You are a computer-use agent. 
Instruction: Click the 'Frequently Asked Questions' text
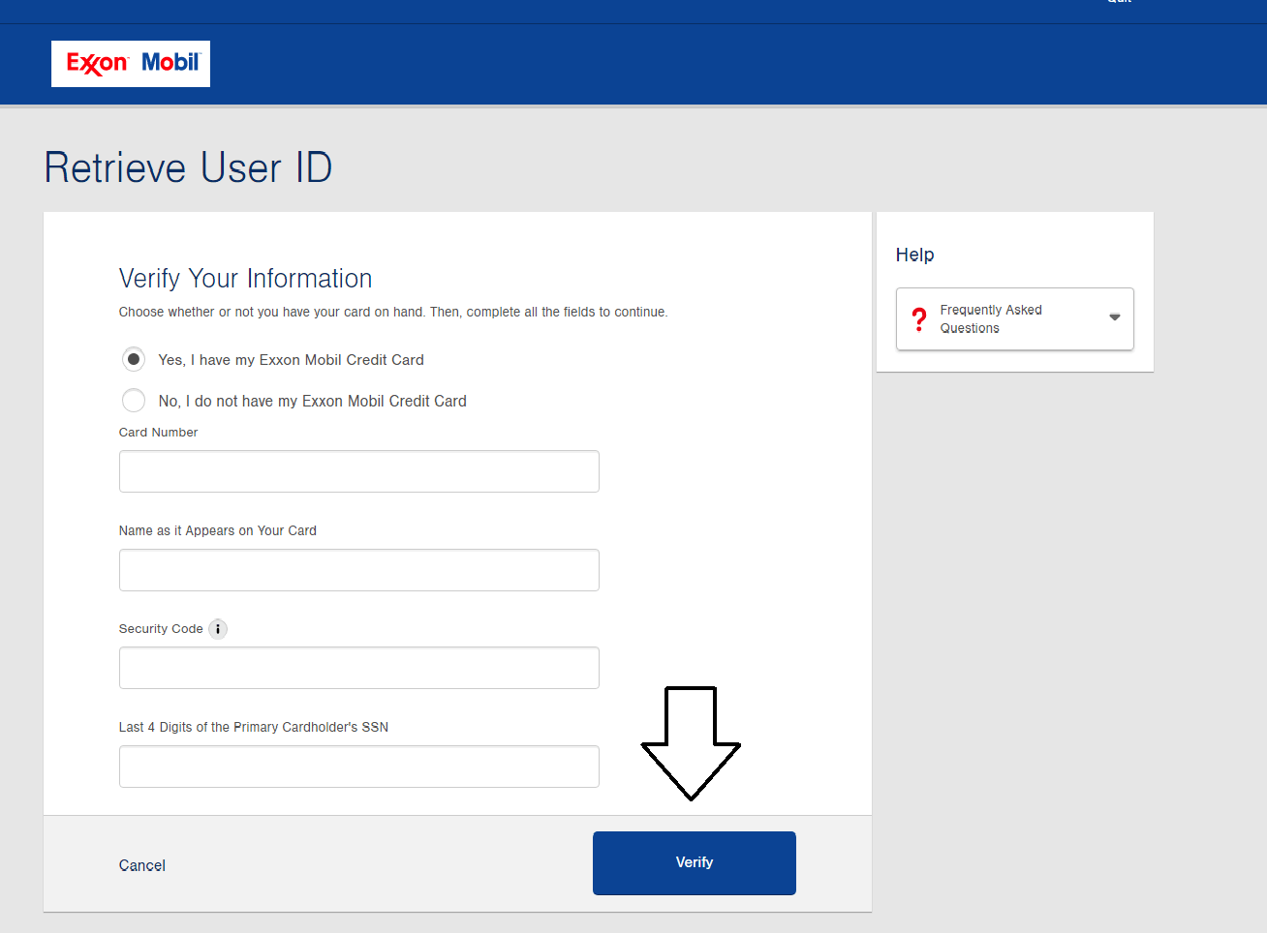coord(991,318)
